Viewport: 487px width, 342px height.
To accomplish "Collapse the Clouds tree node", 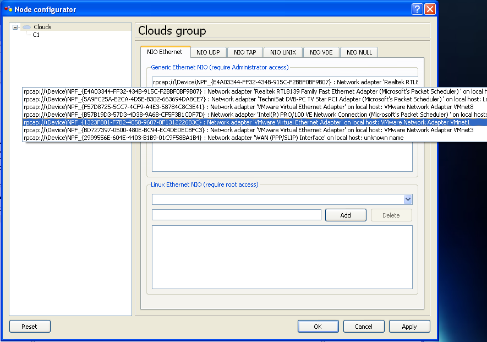I will [x=15, y=27].
